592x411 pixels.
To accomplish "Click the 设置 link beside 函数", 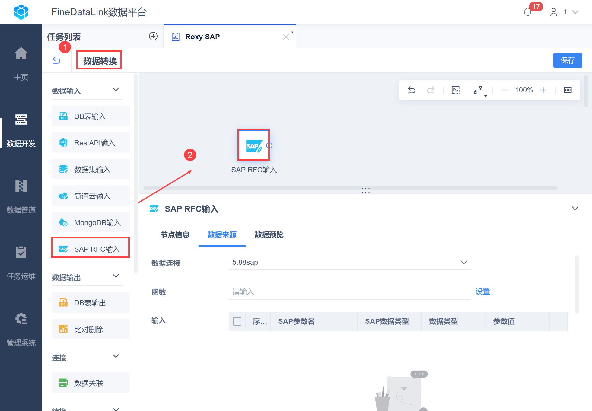I will pyautogui.click(x=482, y=292).
